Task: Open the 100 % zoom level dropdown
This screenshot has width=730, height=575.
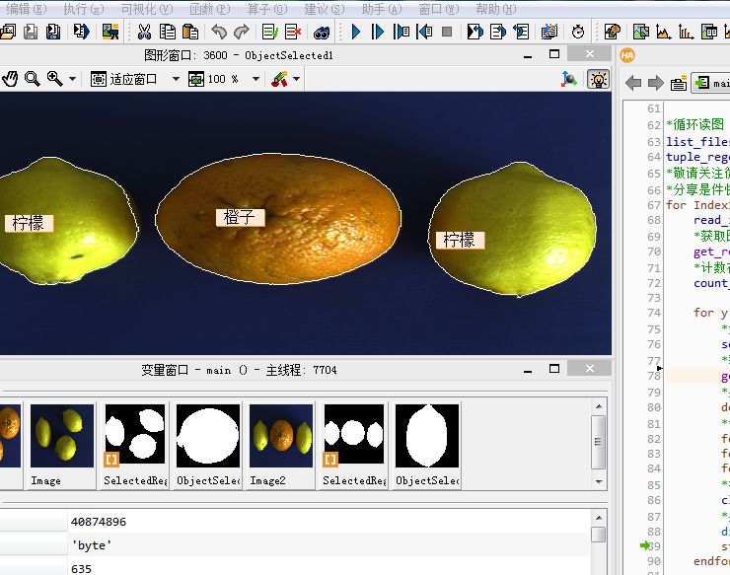Action: pos(256,79)
